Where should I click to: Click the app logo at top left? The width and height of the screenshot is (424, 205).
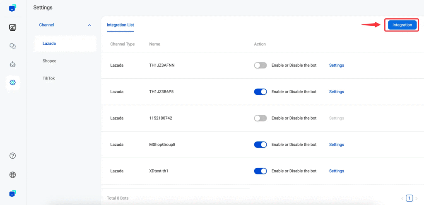tap(12, 8)
